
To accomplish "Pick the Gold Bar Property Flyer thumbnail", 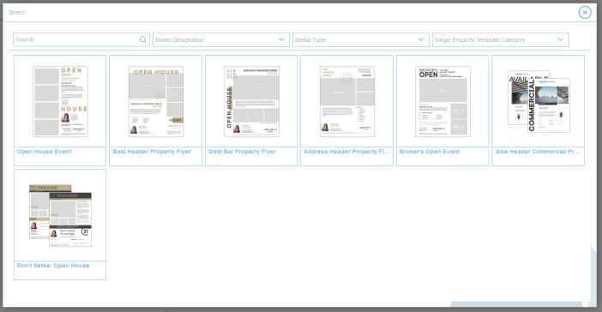I will pyautogui.click(x=251, y=101).
